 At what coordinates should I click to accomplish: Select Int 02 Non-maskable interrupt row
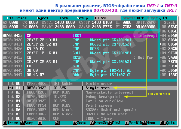coord(90,92)
